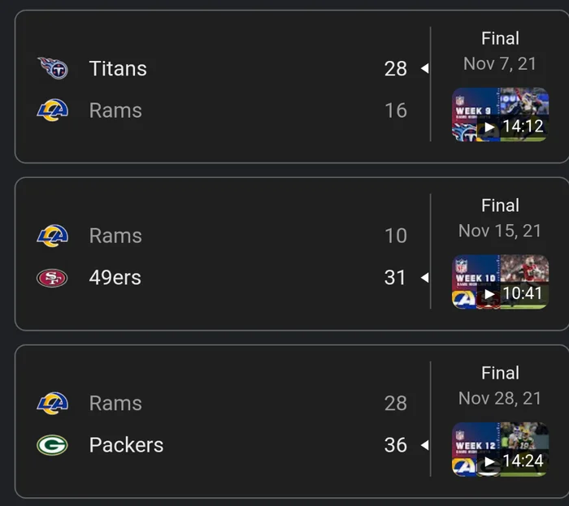Play the Week 10 highlights video
The image size is (569, 506).
500,282
